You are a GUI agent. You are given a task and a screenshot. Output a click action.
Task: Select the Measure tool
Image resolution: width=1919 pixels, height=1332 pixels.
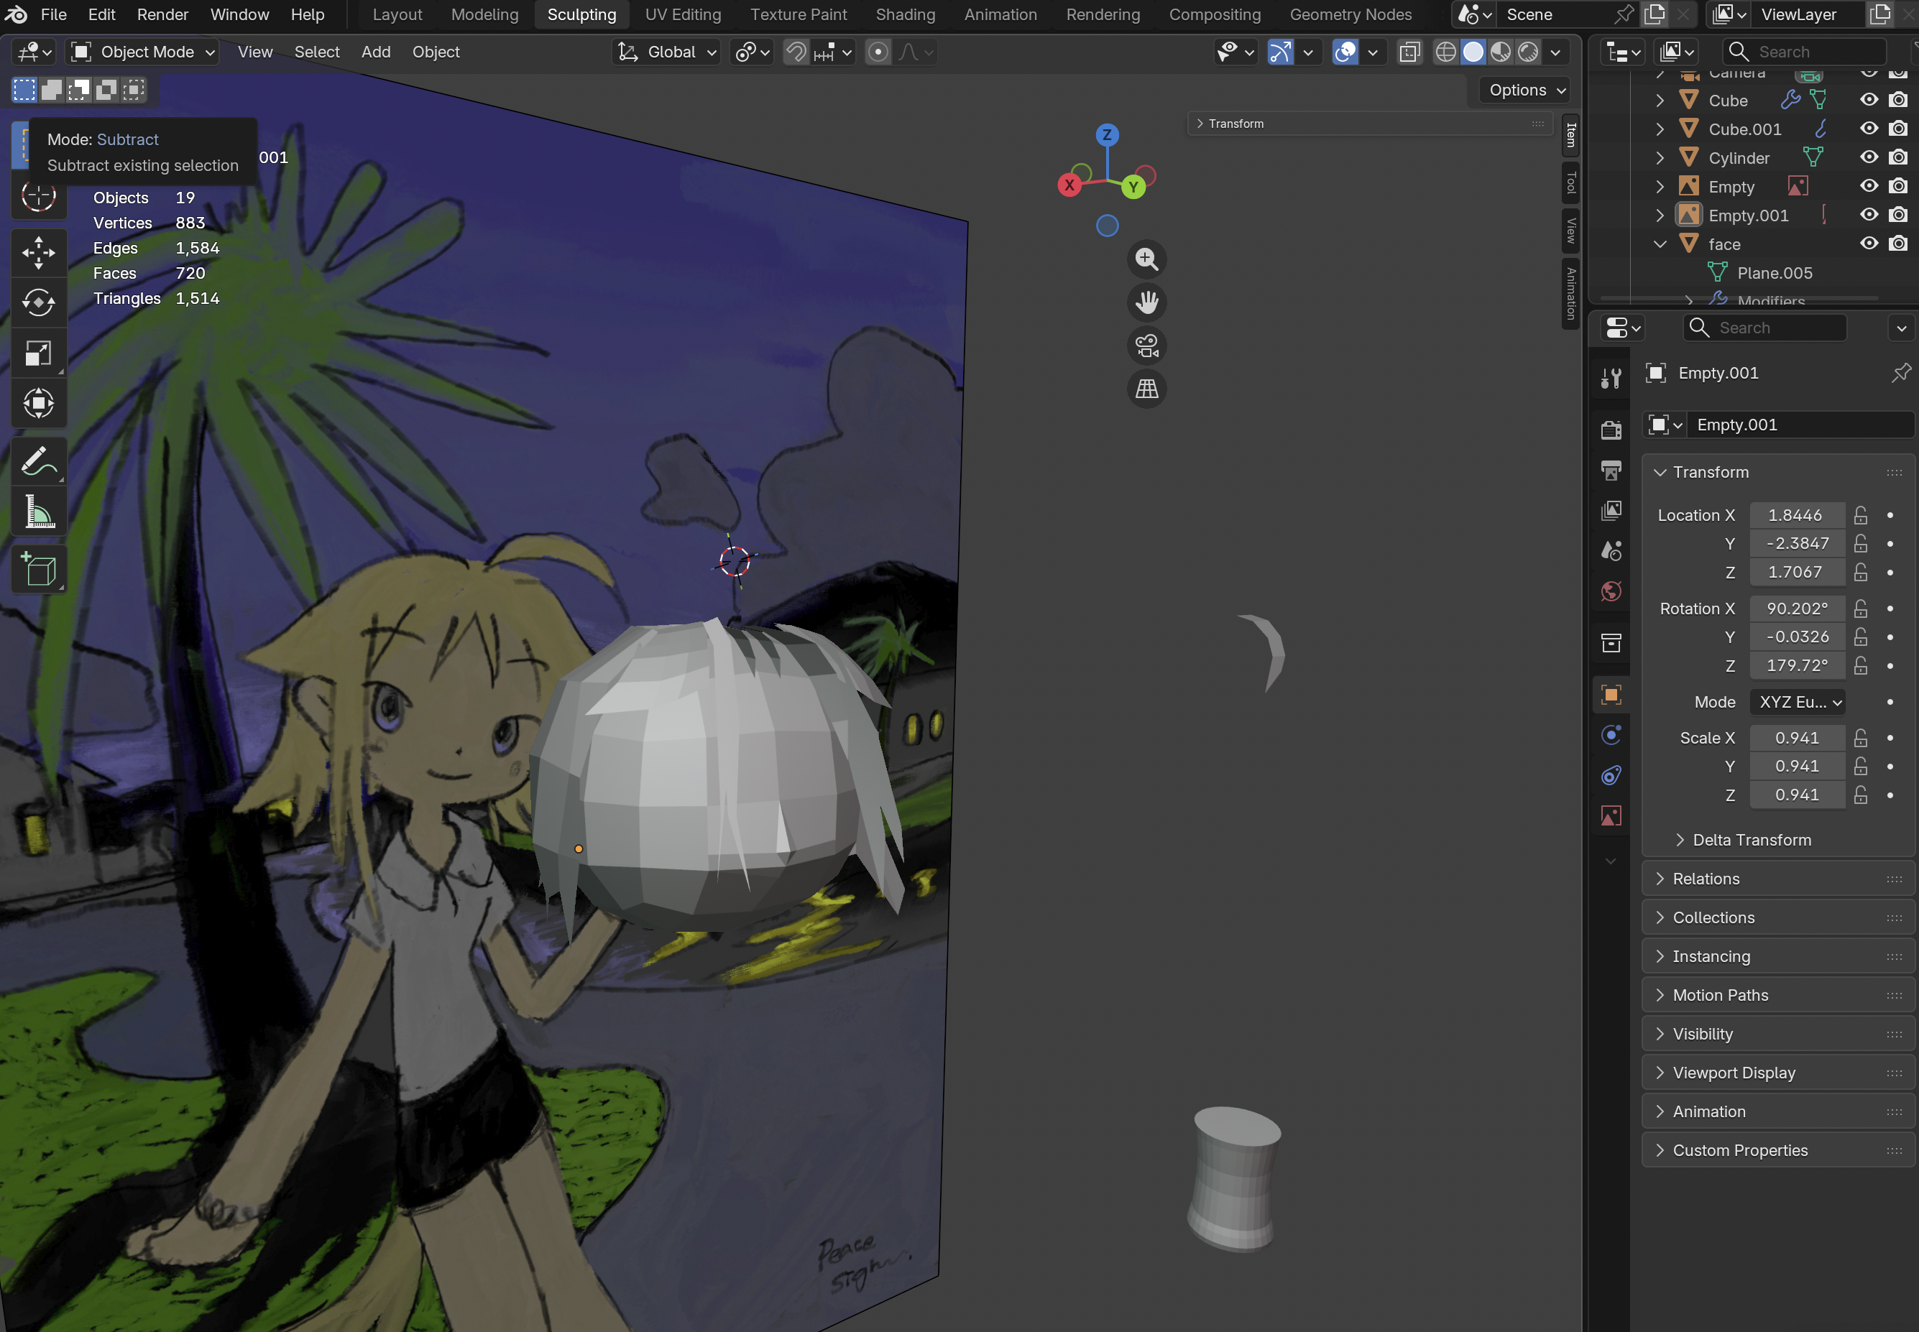[x=38, y=512]
